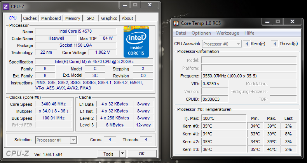Viewport: 307px width, 163px height.
Task: Click the CPU-Z title bar icon
Action: 6,7
